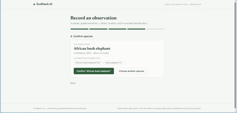Viewport: 237px width, 113px height.
Task: Select Asian elephant 1% chip
Action: pos(114,63)
